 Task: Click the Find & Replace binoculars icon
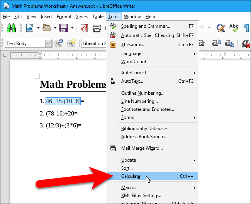(11, 28)
